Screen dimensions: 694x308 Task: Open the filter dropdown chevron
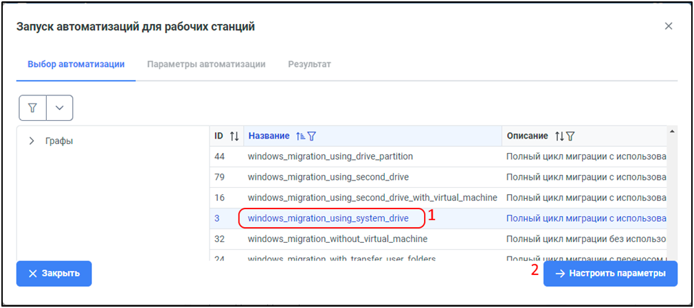click(x=59, y=108)
